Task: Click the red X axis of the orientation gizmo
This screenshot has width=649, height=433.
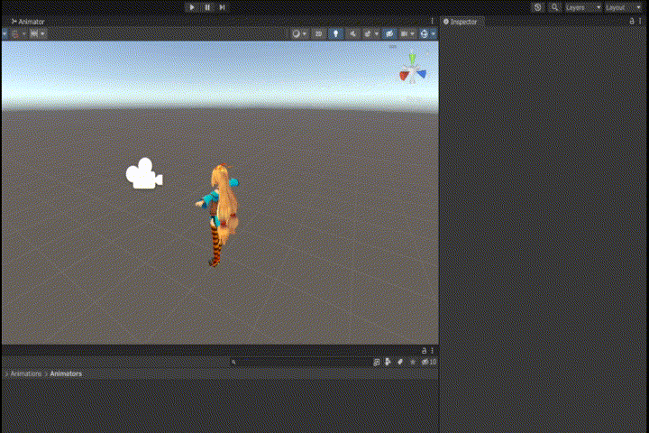Action: pyautogui.click(x=404, y=76)
